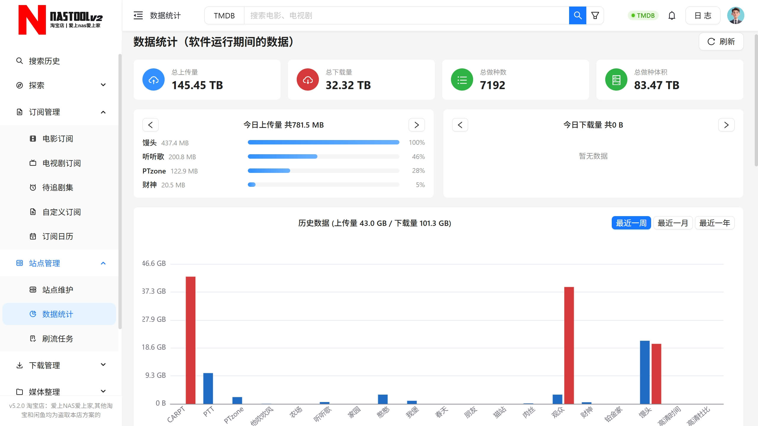Viewport: 758px width, 426px height.
Task: Click the 刷新 refresh button
Action: (x=721, y=41)
